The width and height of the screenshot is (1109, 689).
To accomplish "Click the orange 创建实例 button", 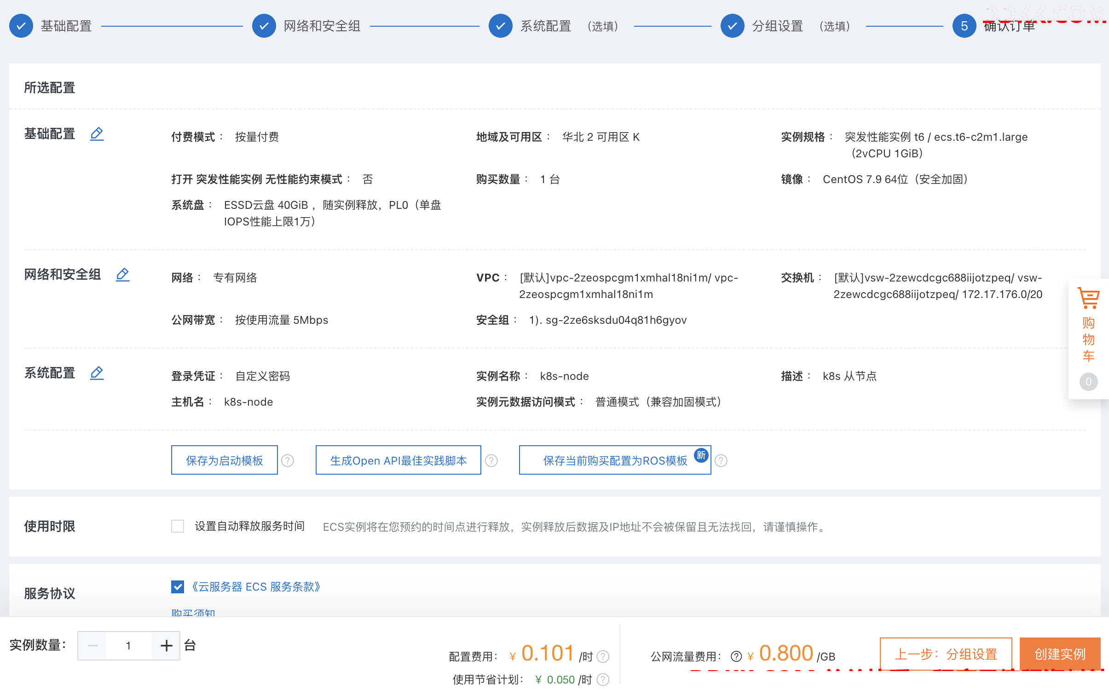I will pyautogui.click(x=1060, y=654).
